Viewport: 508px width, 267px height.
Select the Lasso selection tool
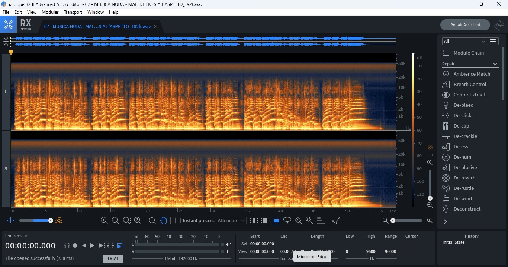point(287,221)
